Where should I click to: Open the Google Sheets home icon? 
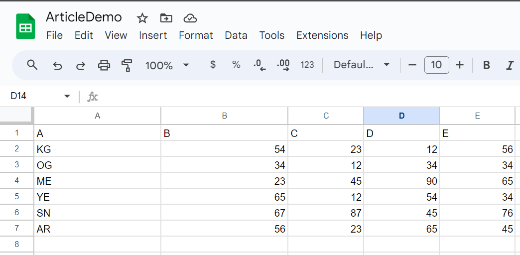point(25,26)
